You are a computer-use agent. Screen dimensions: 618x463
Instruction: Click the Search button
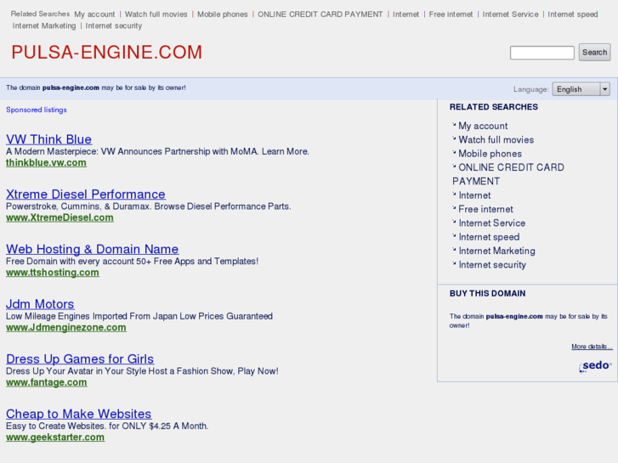click(x=594, y=53)
